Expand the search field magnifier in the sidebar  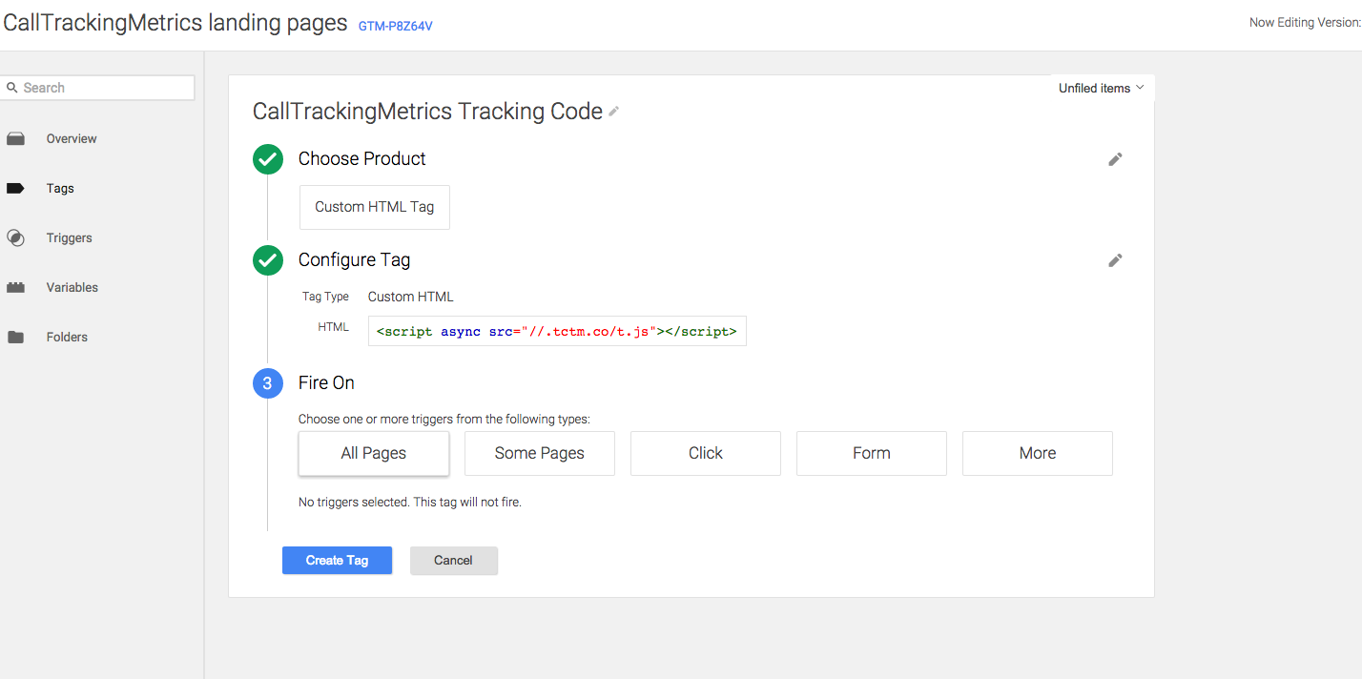click(x=13, y=87)
